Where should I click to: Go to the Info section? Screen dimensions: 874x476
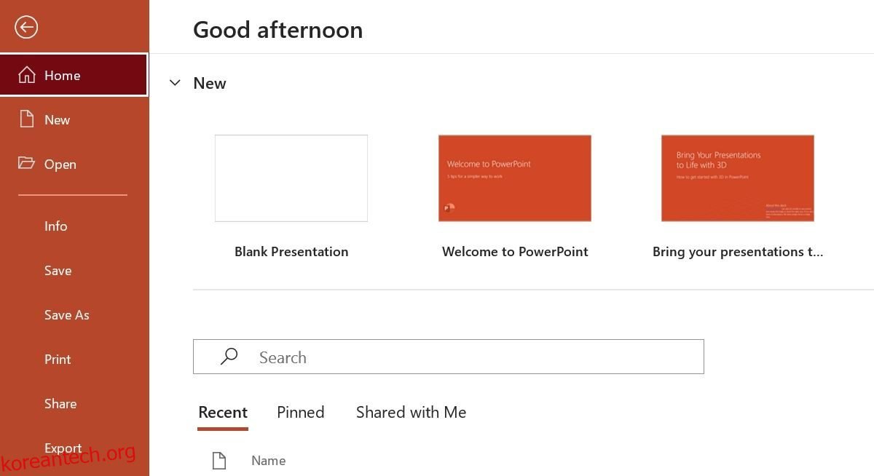56,226
